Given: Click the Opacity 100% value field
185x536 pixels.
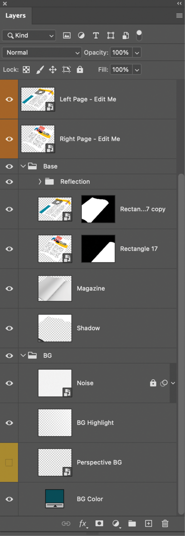Looking at the screenshot, I should (121, 53).
